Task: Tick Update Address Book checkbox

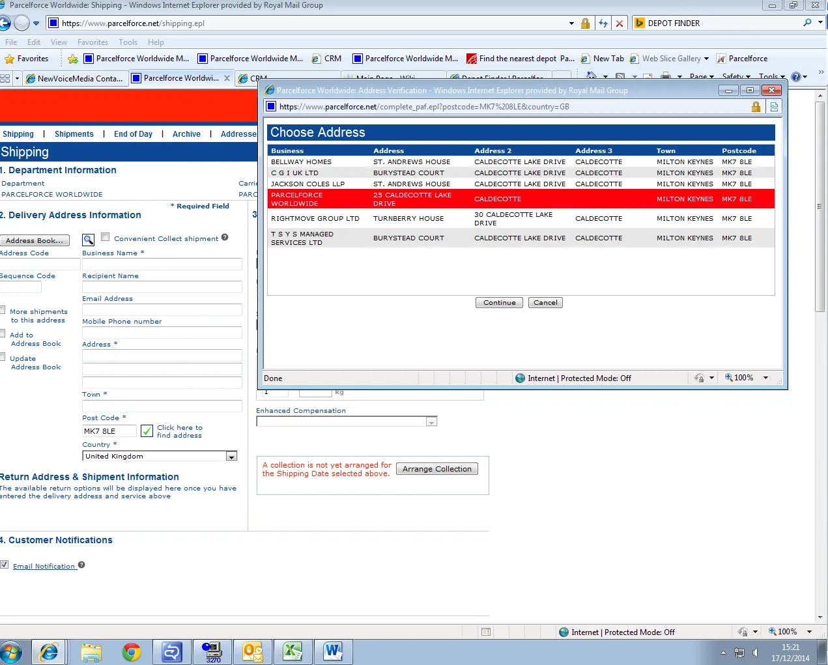Action: [2, 357]
